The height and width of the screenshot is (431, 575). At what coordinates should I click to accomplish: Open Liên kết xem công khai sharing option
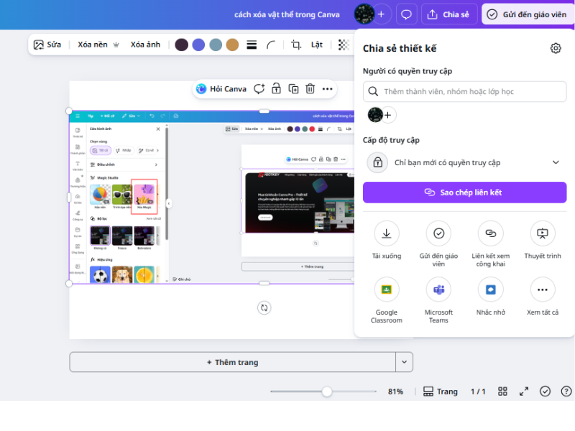tap(490, 233)
